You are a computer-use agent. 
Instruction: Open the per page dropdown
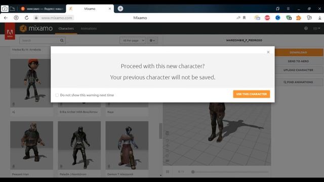tap(133, 40)
